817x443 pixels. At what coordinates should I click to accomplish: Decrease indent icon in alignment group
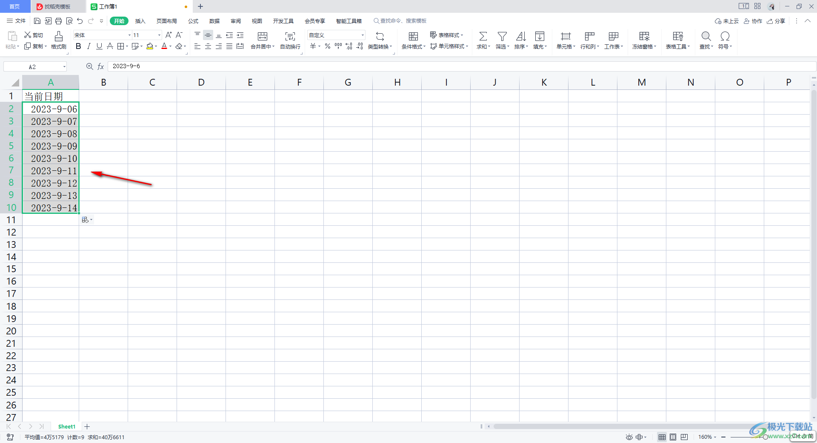tap(229, 35)
